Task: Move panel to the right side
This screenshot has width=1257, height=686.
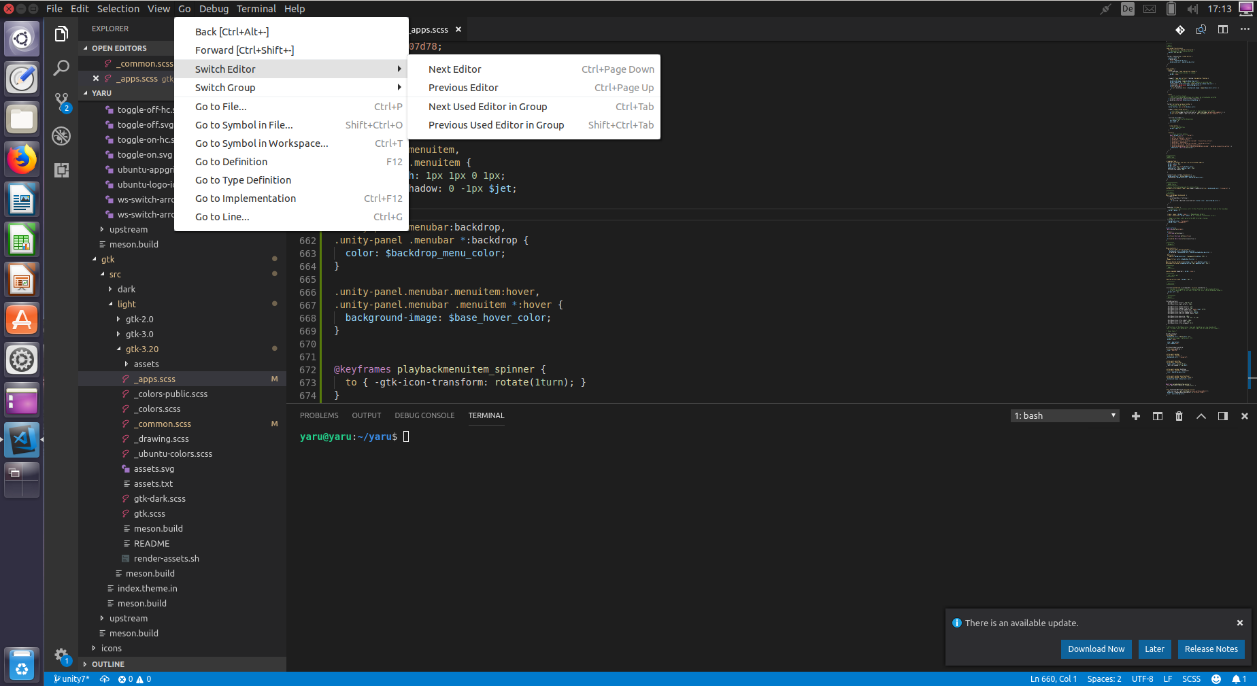Action: click(1223, 416)
